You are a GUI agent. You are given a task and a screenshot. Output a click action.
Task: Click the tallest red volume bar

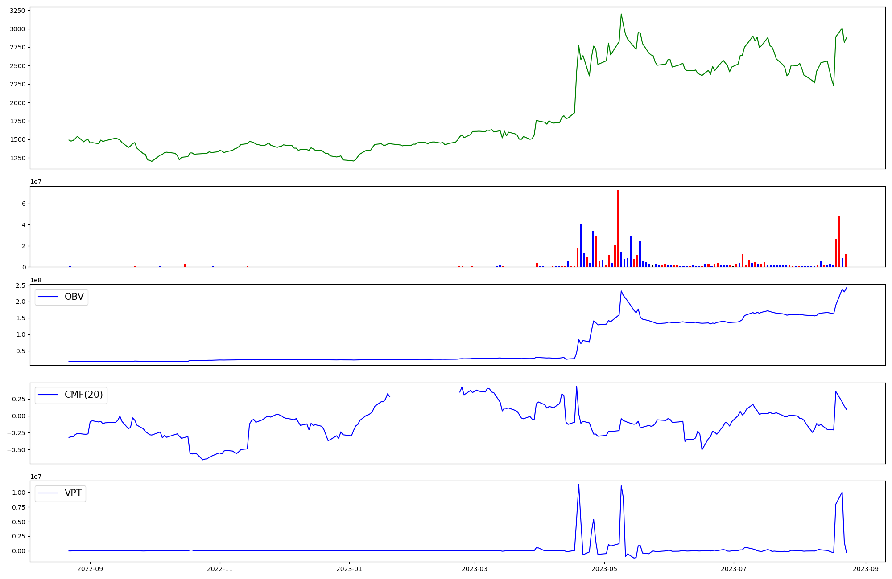point(618,227)
